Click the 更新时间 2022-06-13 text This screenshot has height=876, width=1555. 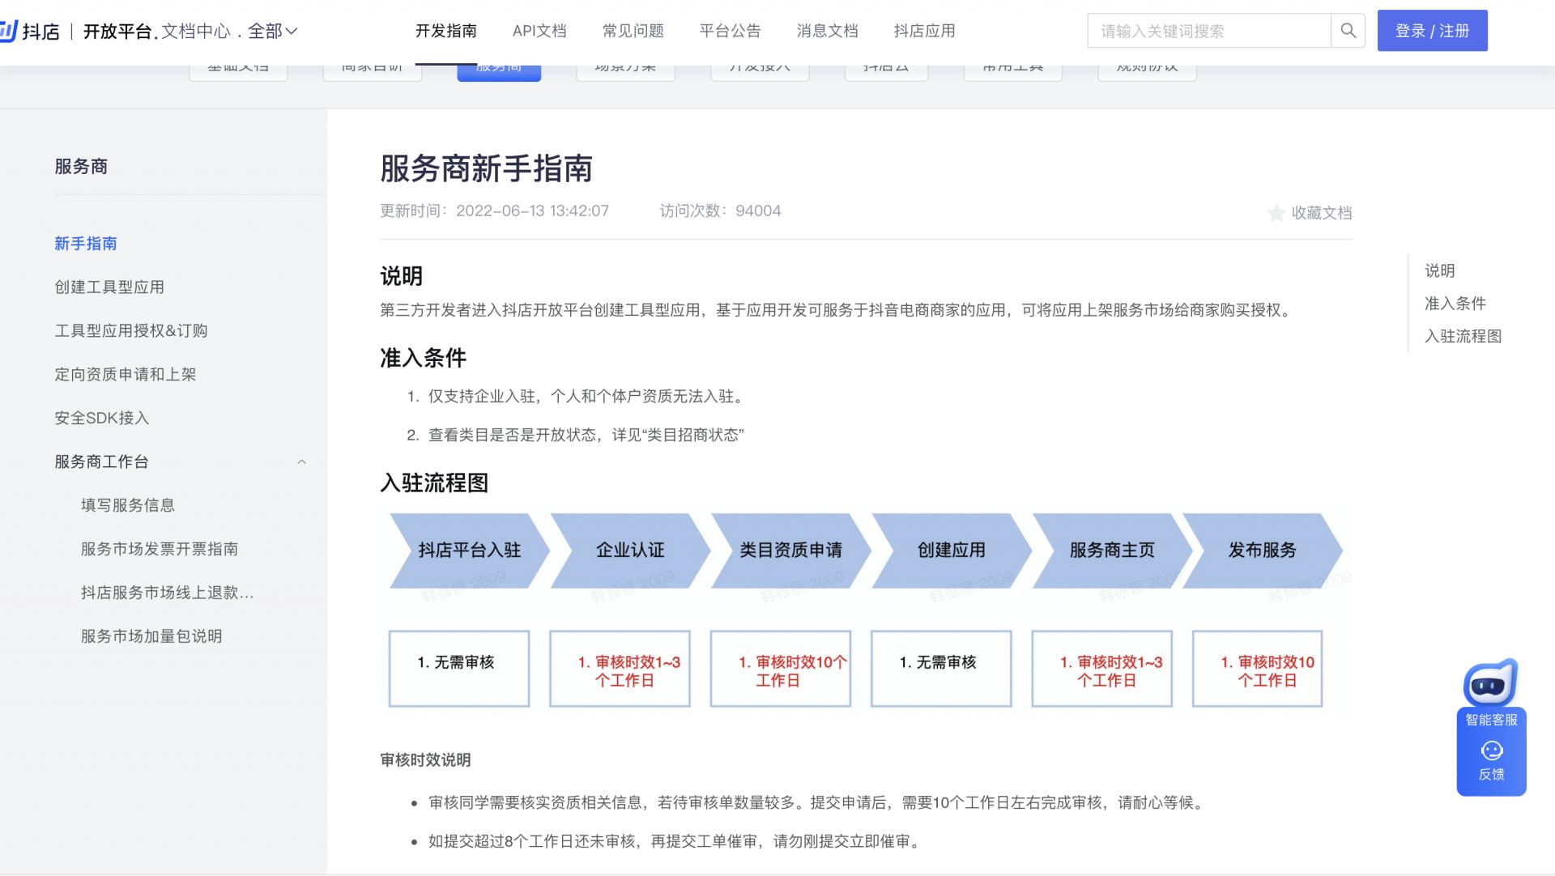pos(494,211)
